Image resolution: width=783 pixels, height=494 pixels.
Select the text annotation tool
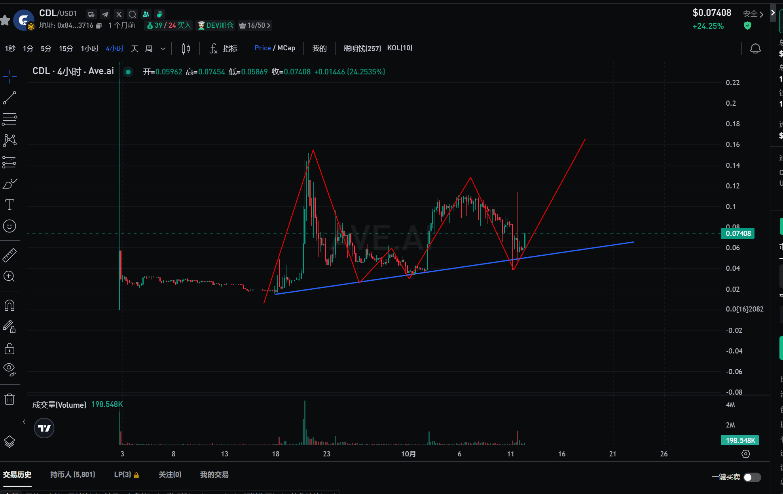(9, 205)
